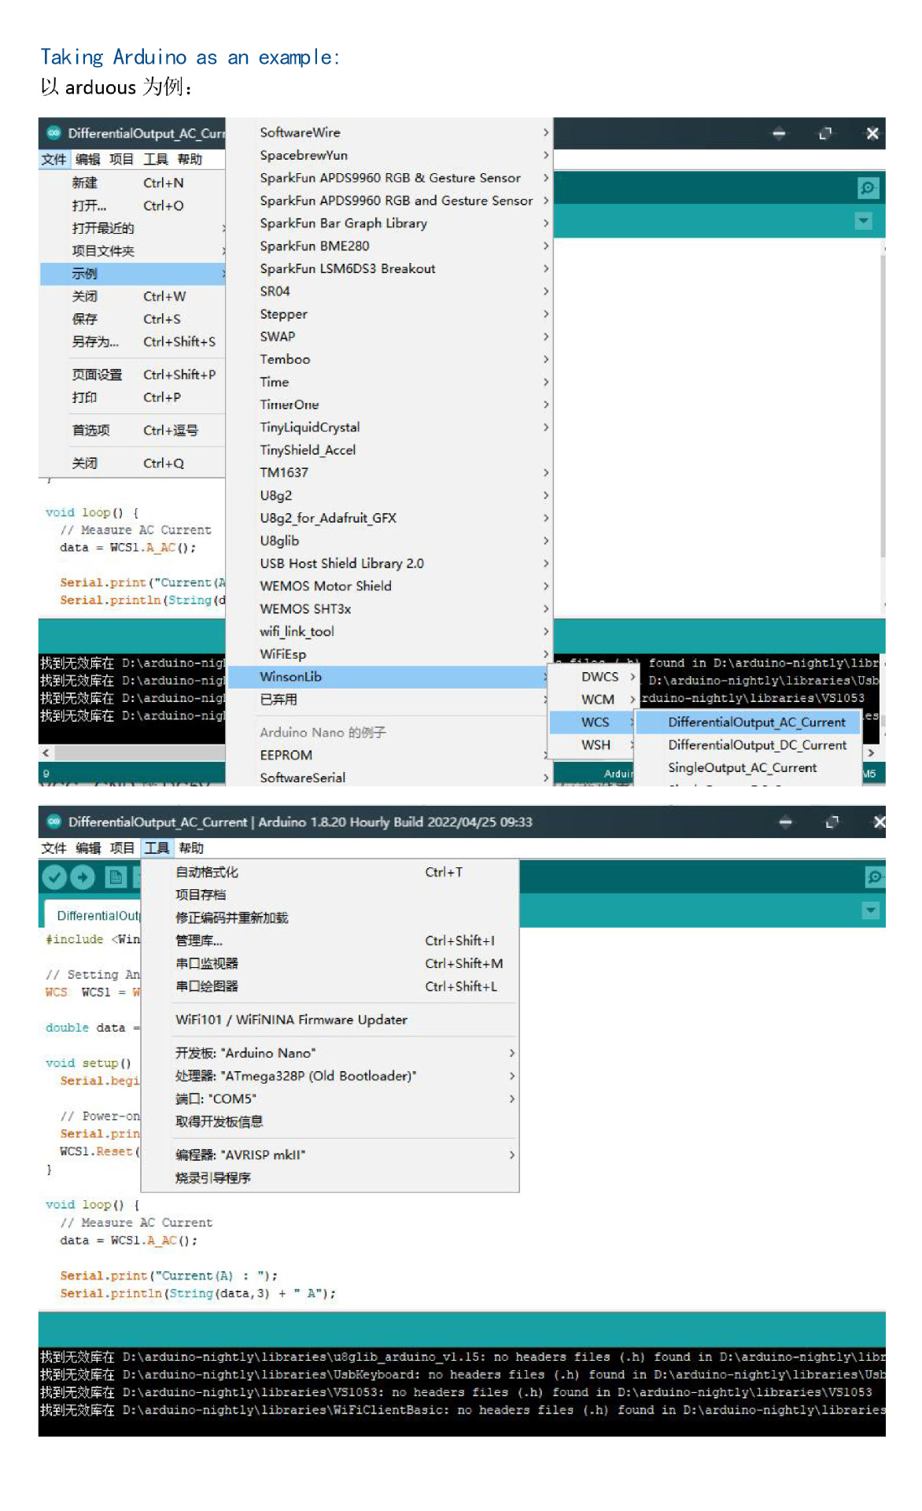
Task: Choose 修正编码并重新加载 entry
Action: (x=330, y=918)
